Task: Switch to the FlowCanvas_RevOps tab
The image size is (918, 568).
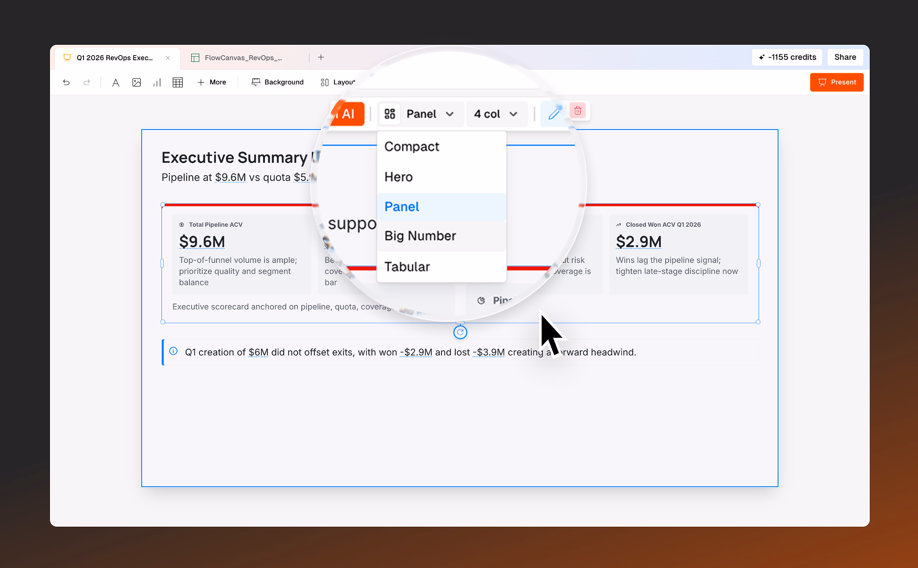Action: [243, 58]
